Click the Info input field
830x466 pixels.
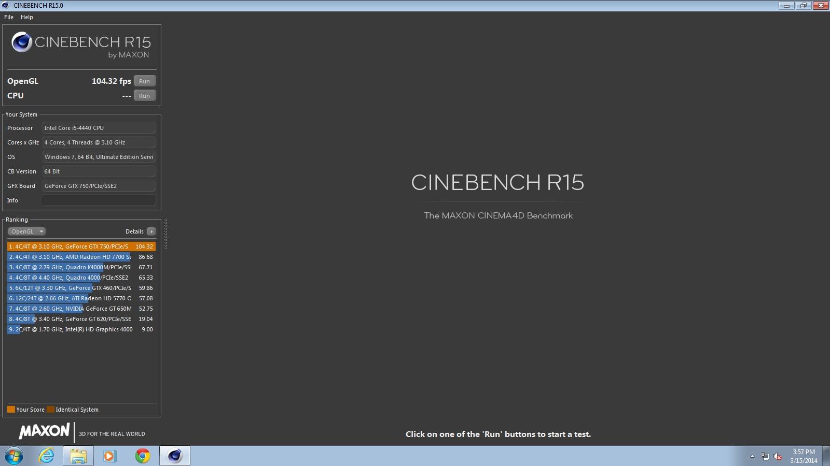[99, 200]
